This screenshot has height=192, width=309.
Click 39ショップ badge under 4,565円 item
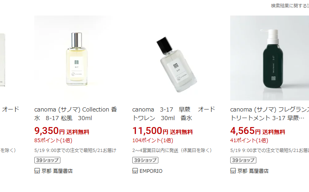pos(243,160)
